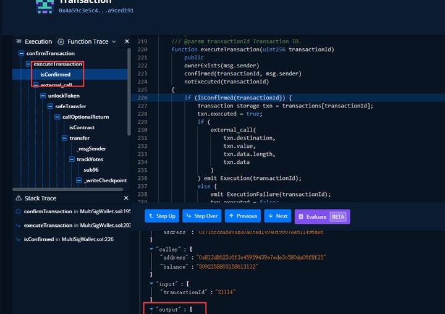Click the Function Trace target icon
445x314 pixels.
(x=61, y=41)
